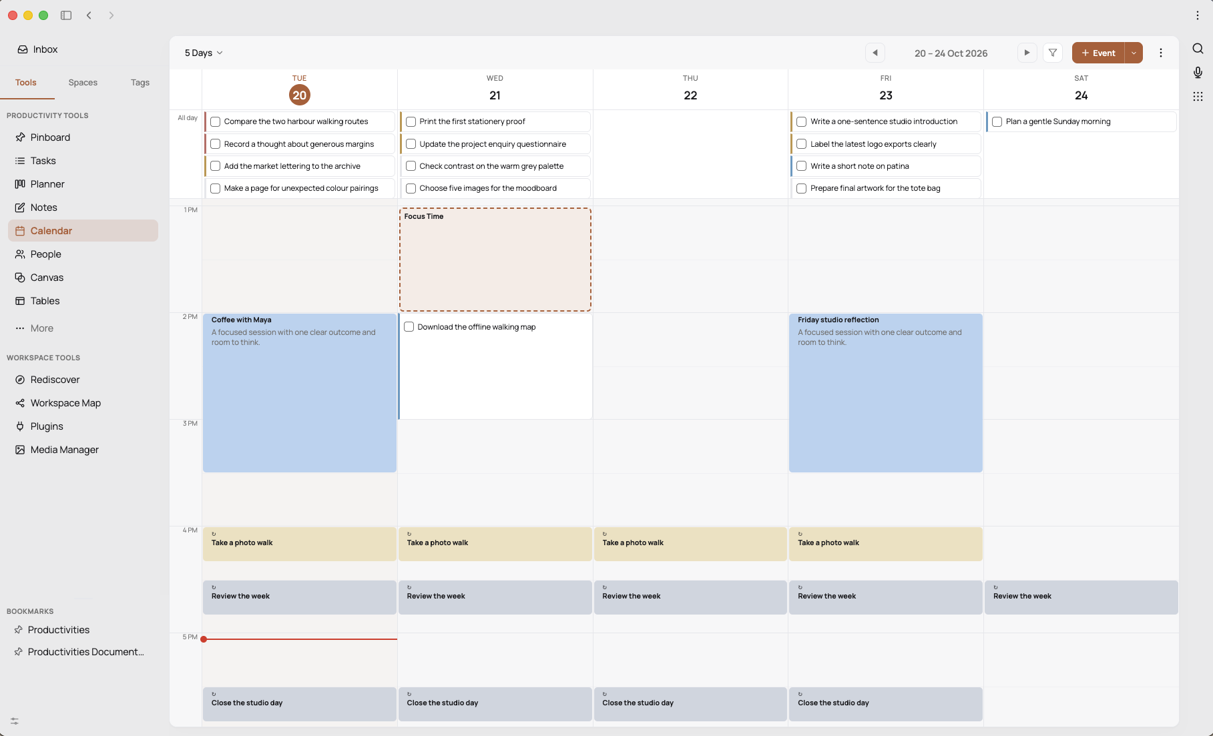Go to the next date range
This screenshot has width=1213, height=736.
click(x=1027, y=53)
